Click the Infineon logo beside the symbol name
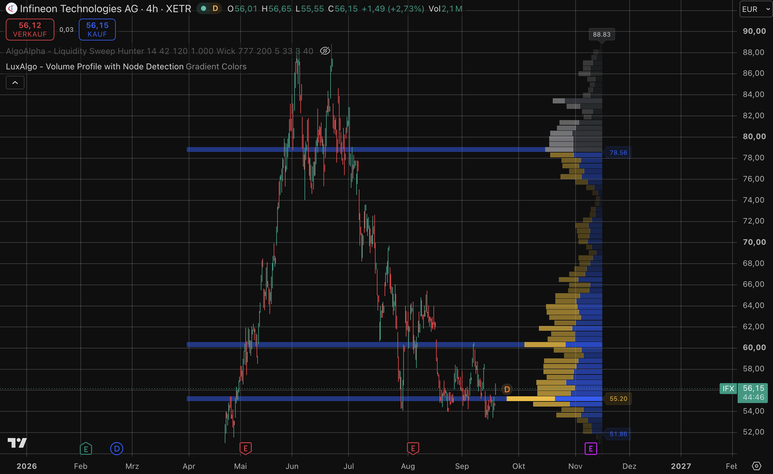Screen dimensions: 773x474 coord(11,9)
